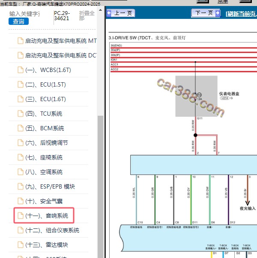Open the (三)、ECU(1.6T) entry

click(48, 99)
